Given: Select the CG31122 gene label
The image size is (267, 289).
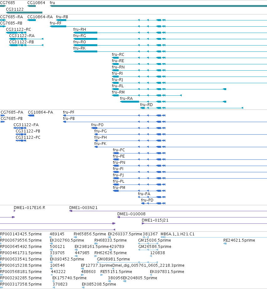Looking at the screenshot, I should [15, 9].
